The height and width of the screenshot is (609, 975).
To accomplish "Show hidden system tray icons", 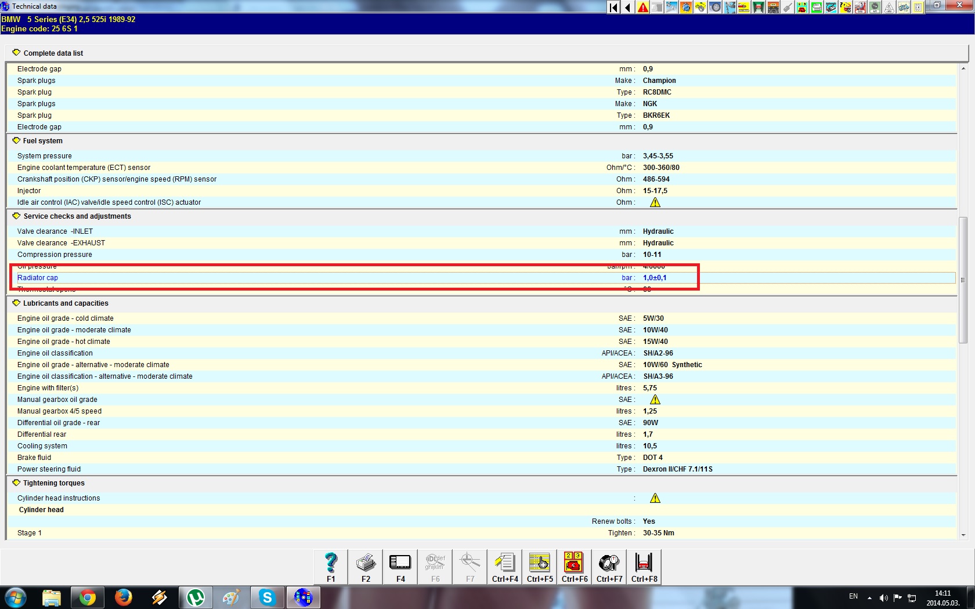I will pyautogui.click(x=869, y=598).
